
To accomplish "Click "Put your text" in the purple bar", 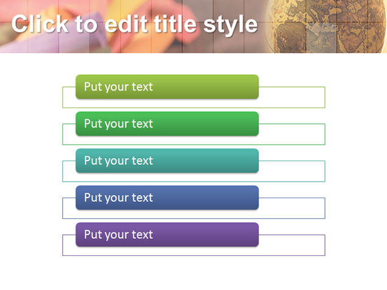I will (x=118, y=234).
